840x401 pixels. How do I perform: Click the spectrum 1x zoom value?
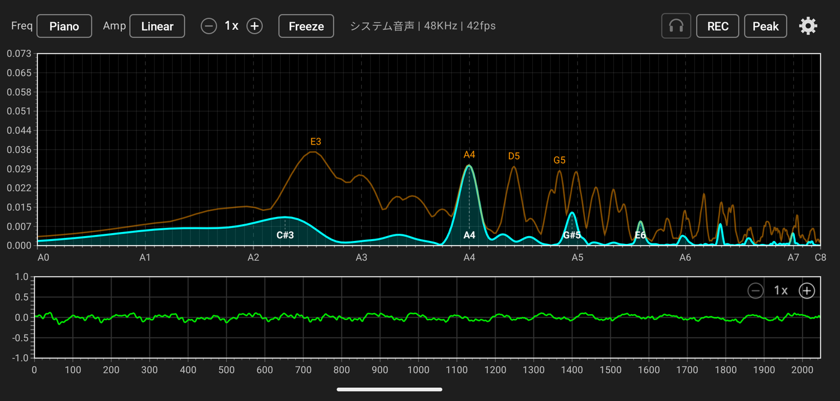coord(232,26)
